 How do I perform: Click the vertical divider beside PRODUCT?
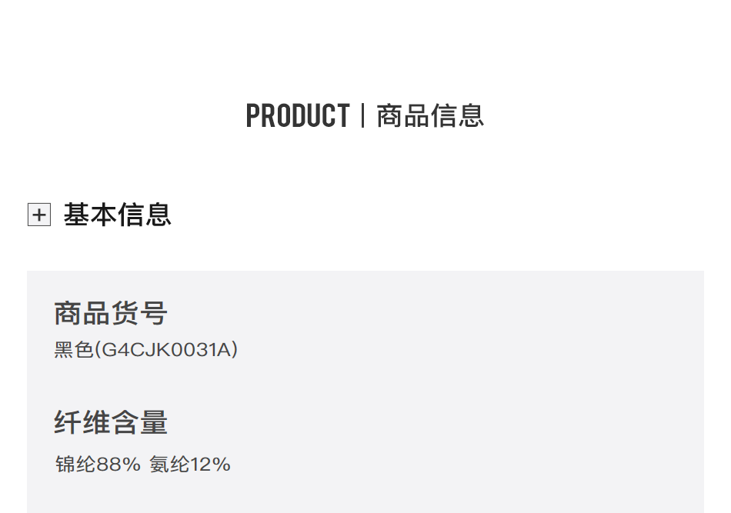[x=362, y=116]
